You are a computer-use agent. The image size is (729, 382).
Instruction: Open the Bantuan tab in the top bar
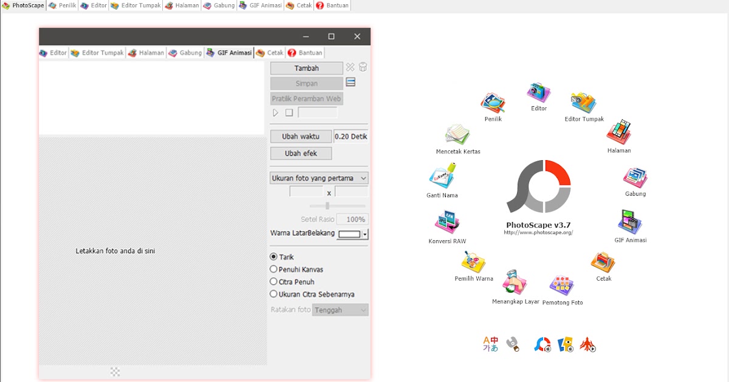pos(332,5)
